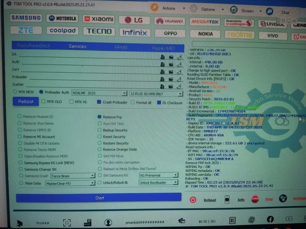Click the red stop sign icon

pyautogui.click(x=255, y=199)
